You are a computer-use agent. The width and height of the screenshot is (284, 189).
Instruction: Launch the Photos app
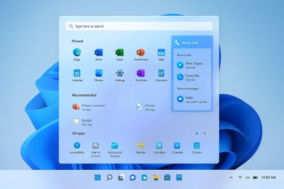tap(99, 75)
